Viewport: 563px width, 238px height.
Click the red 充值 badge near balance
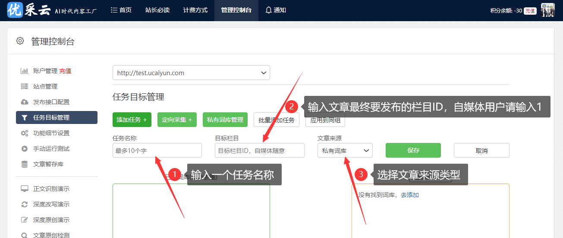pyautogui.click(x=530, y=11)
